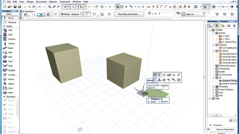Click the red house icon in toolbar

174,7
